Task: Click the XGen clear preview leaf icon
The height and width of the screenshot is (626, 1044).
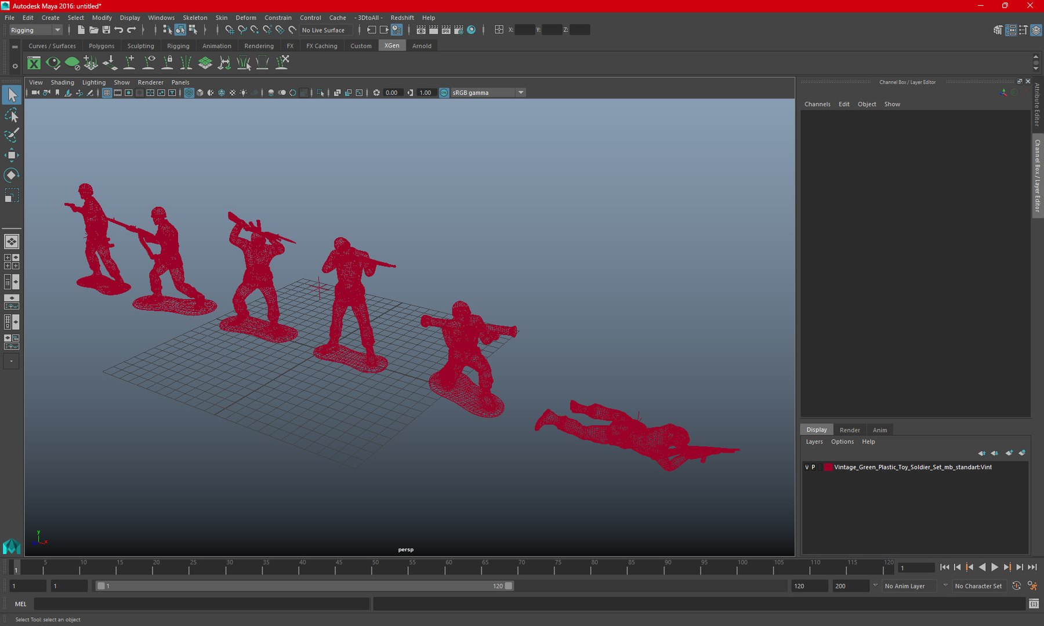Action: point(72,63)
